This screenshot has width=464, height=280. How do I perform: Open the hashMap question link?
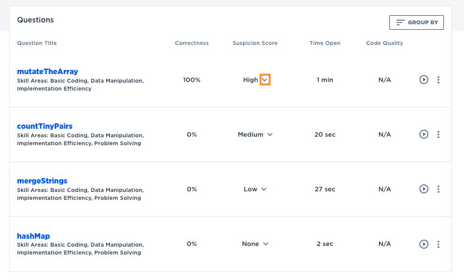coord(33,236)
